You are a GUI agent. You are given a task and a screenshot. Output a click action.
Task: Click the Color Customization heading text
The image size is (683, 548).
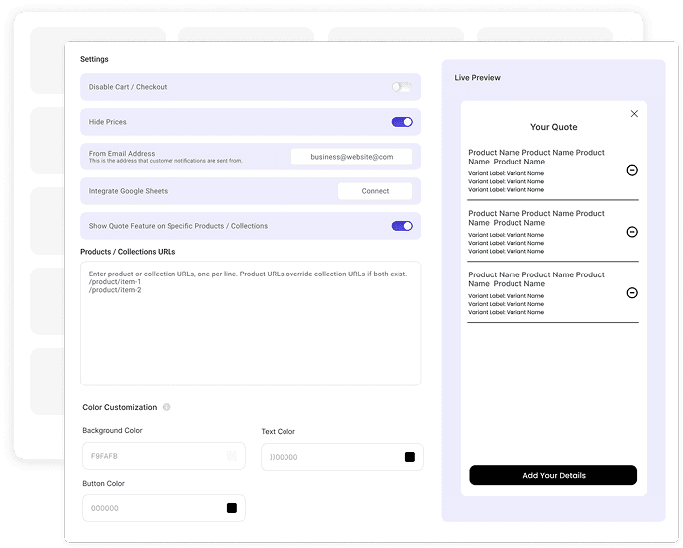[120, 407]
